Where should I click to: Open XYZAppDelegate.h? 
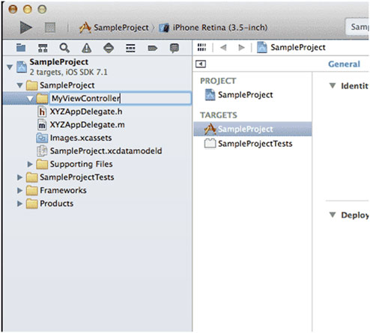point(86,111)
